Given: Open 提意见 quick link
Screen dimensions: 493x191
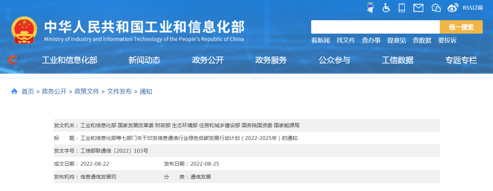Looking at the screenshot, I should point(397,40).
